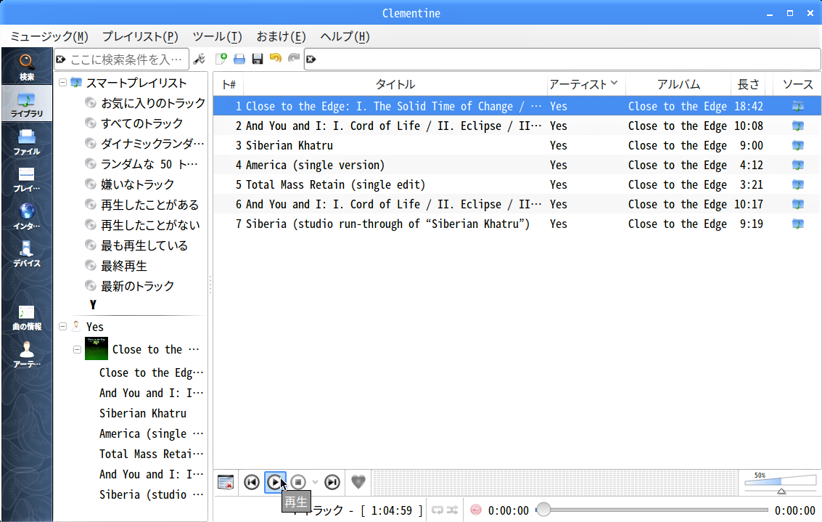Click the undo arrow icon

click(275, 58)
